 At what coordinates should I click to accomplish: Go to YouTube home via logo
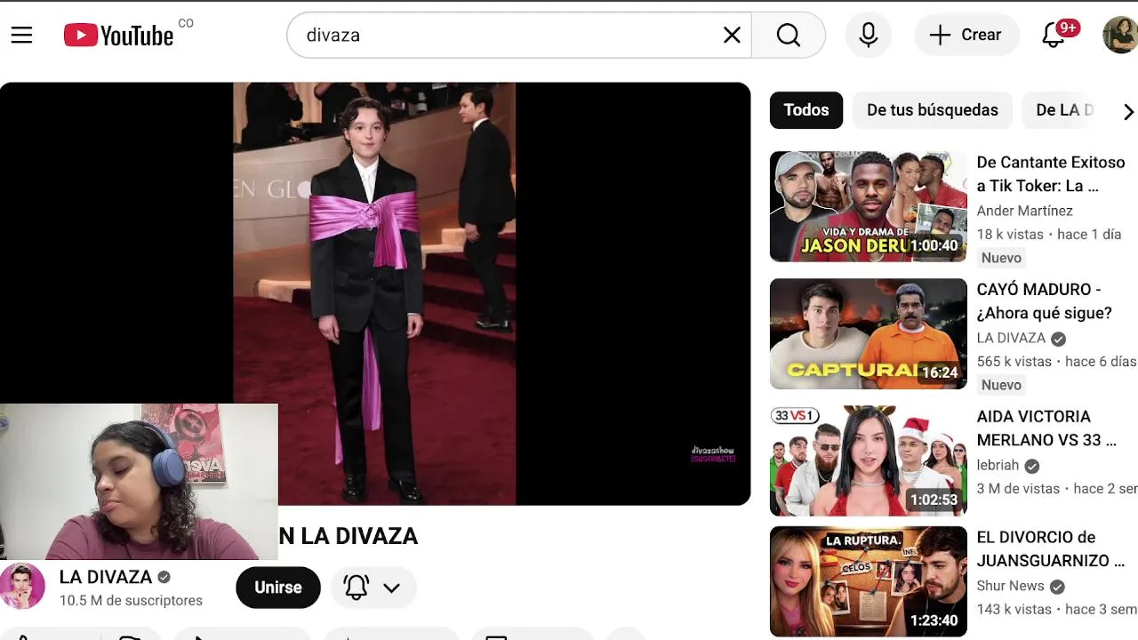click(x=118, y=36)
